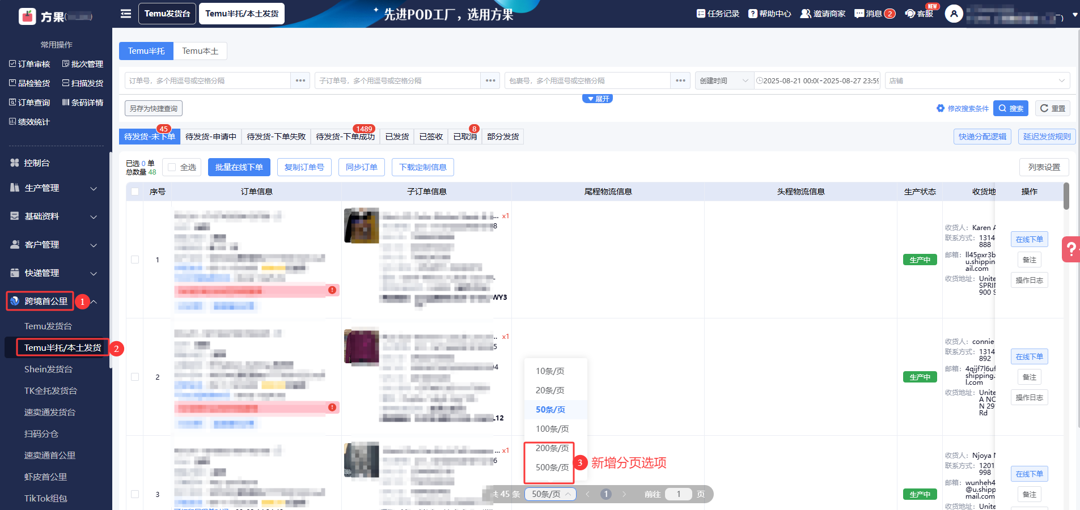The image size is (1080, 510).
Task: Toggle the table header select-all checkbox
Action: (135, 192)
